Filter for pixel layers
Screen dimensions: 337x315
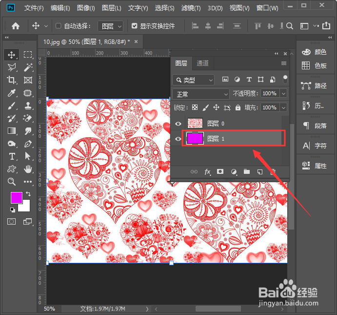[x=225, y=80]
